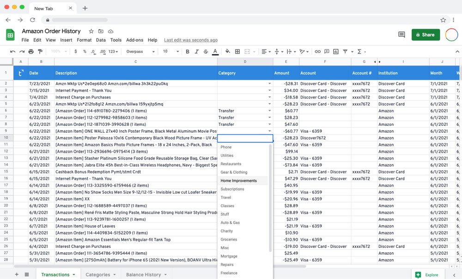462x279 pixels.
Task: Click the category dropdown list scrollbar
Action: [x=270, y=198]
